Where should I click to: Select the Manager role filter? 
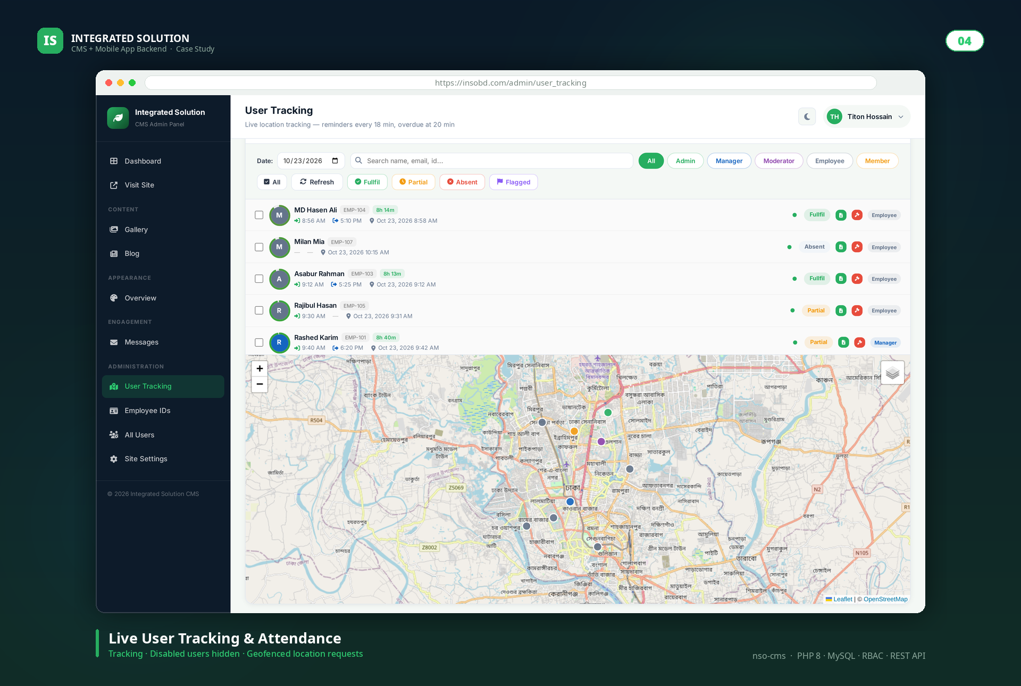click(729, 161)
